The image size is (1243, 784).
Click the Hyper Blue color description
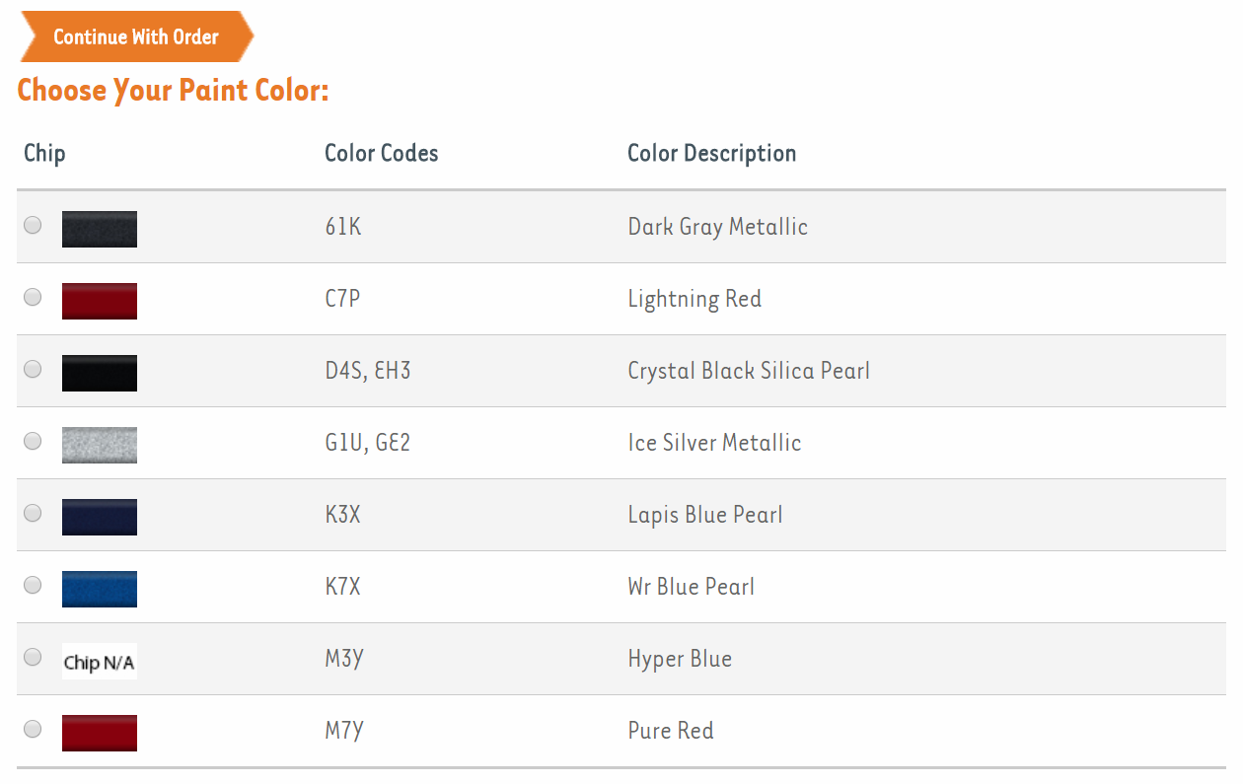click(680, 659)
